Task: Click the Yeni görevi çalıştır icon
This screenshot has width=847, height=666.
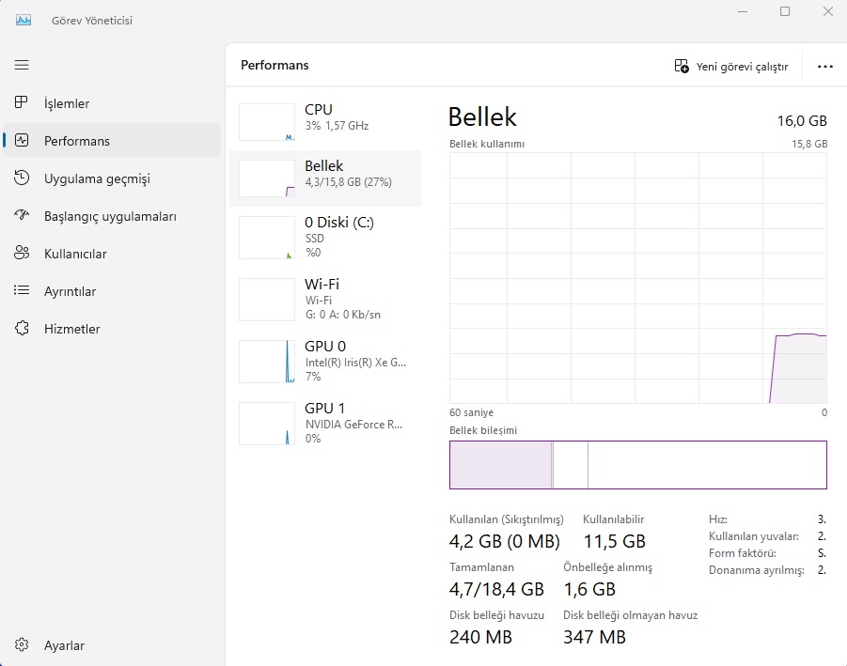Action: (x=682, y=67)
